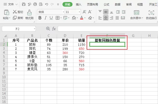Click the red 650 cell in 销量
This screenshot has width=158, height=104.
click(x=81, y=49)
